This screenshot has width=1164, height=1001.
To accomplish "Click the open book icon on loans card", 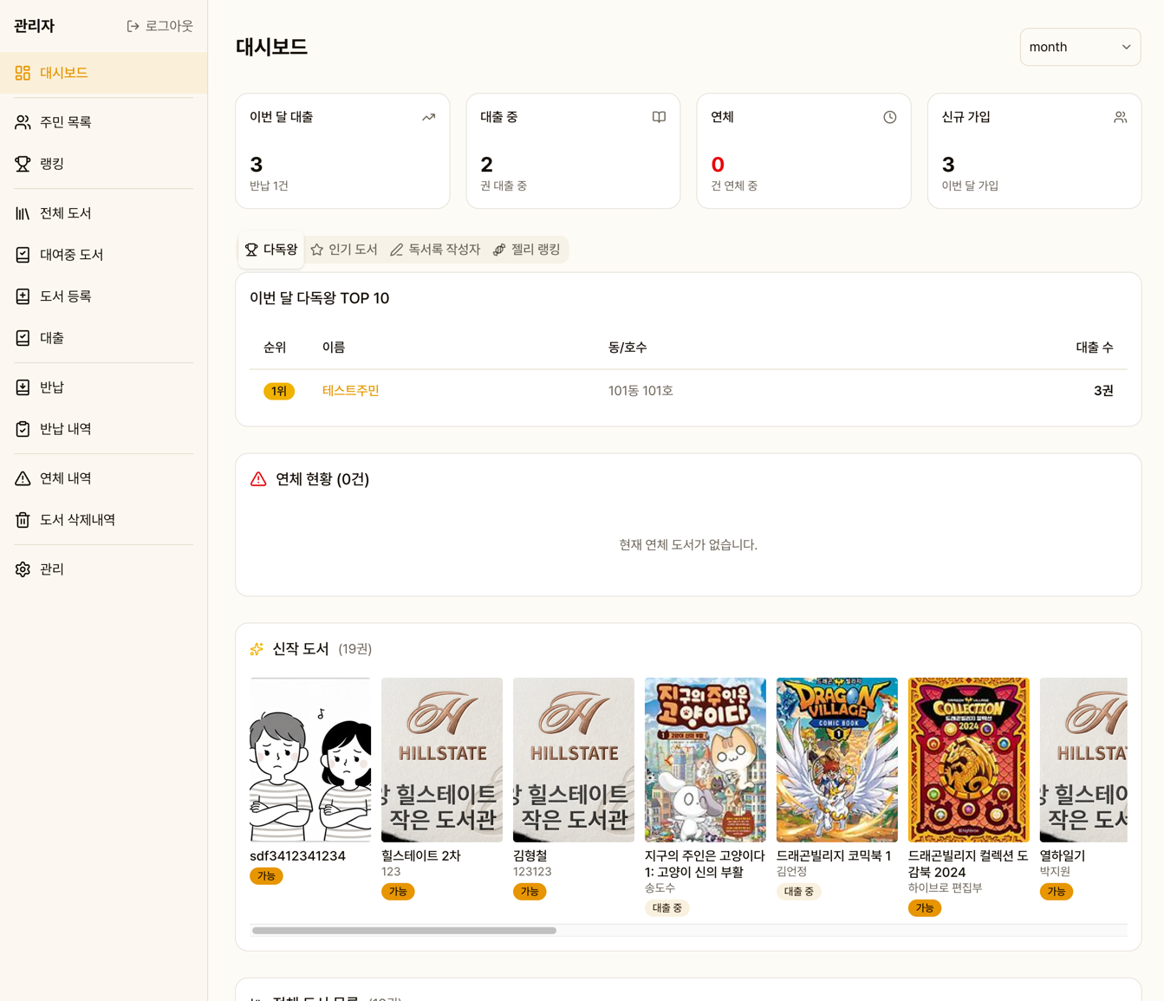I will tap(659, 117).
